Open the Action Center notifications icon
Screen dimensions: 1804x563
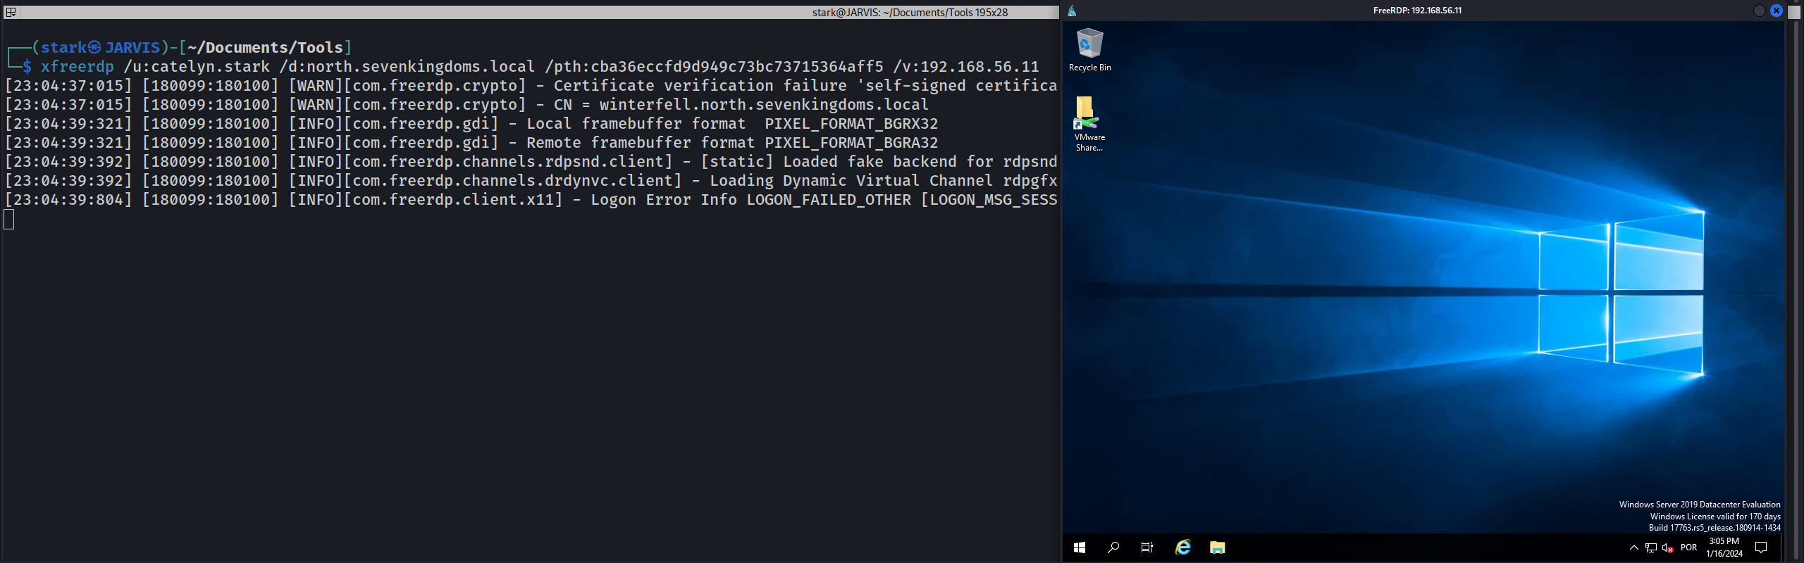pyautogui.click(x=1761, y=548)
